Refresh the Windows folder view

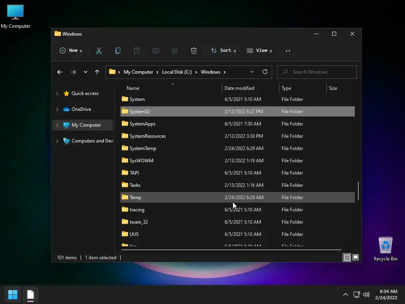(265, 72)
